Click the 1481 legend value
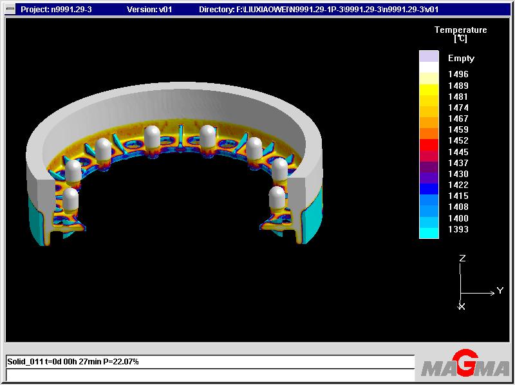 (458, 97)
